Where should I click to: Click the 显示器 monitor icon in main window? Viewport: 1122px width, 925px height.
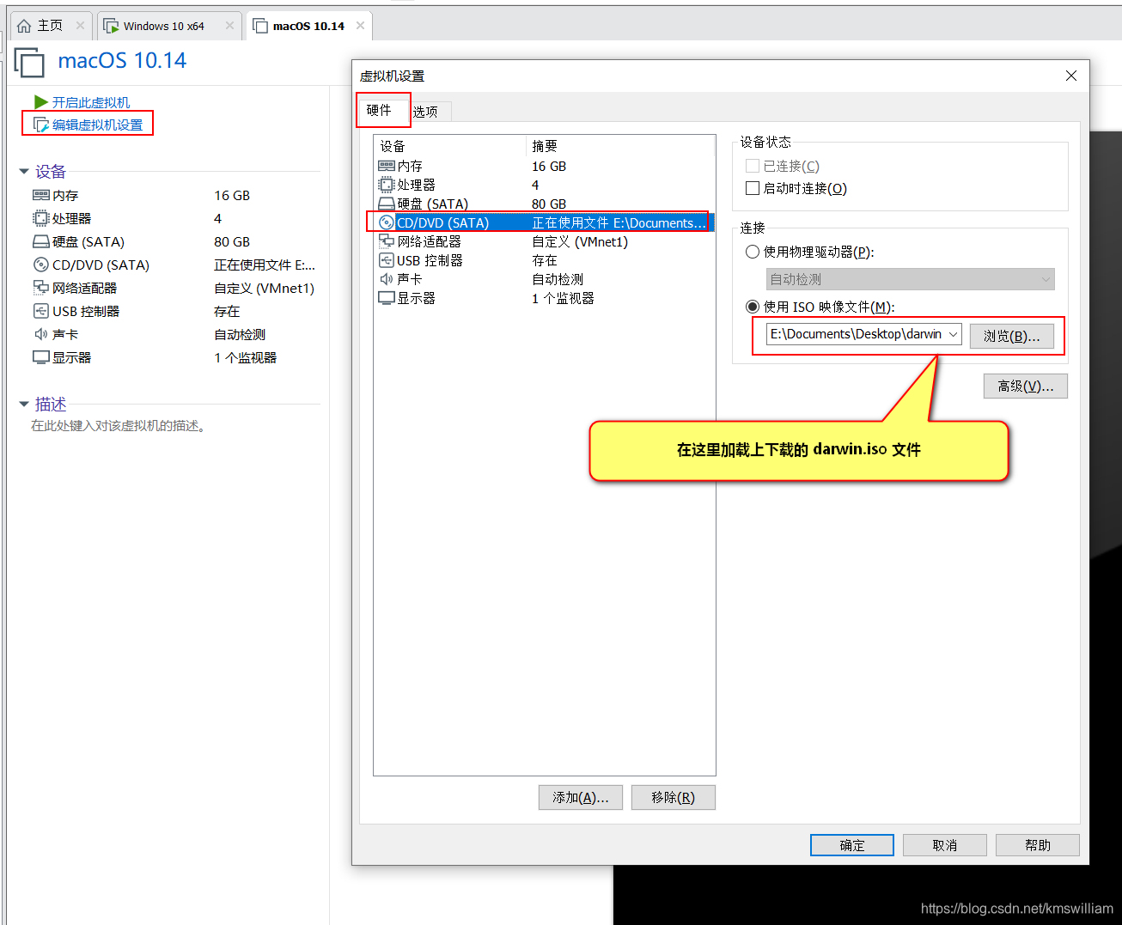[40, 357]
